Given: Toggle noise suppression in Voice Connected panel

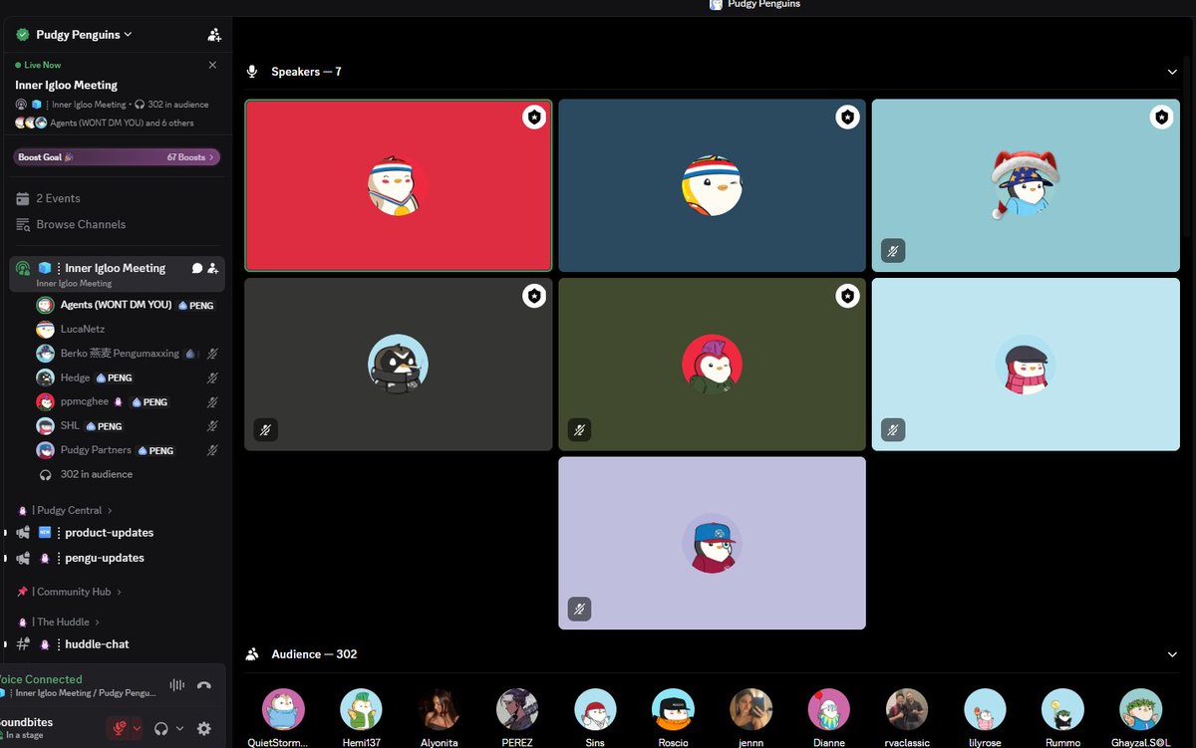Looking at the screenshot, I should [x=177, y=685].
